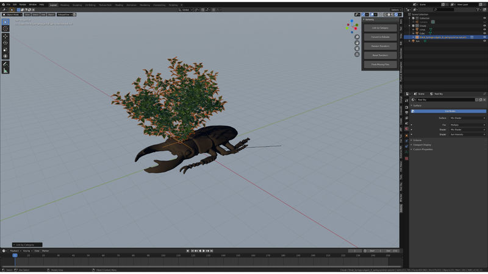Open the Fac Multiply dropdown

point(467,125)
